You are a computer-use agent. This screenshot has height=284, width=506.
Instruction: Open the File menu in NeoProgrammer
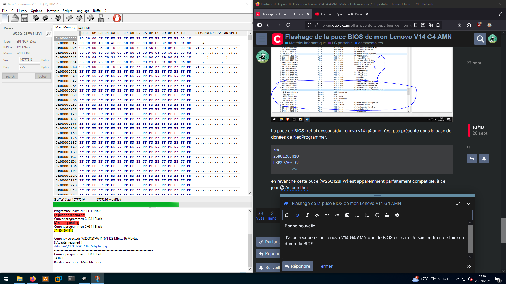click(x=4, y=11)
